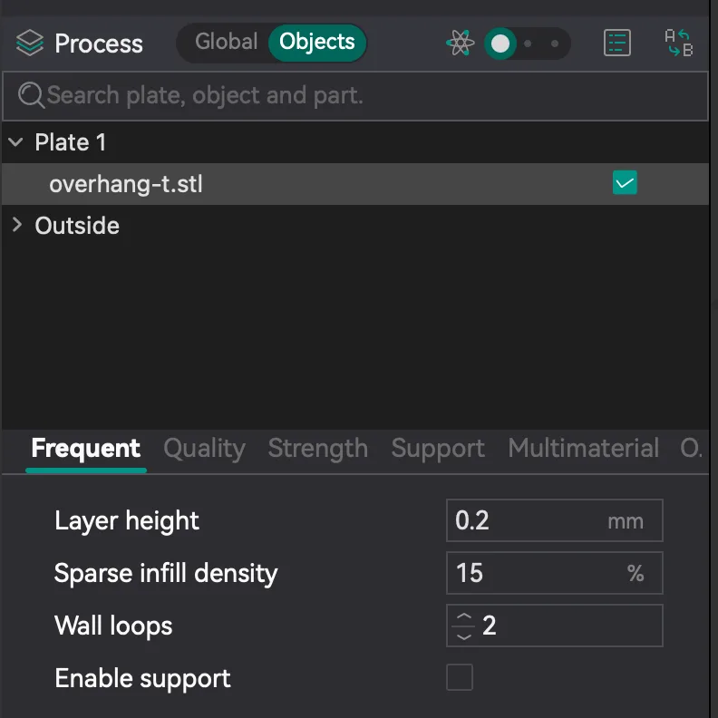Open the Multimaterial tab
Screen dimensions: 718x718
[584, 448]
